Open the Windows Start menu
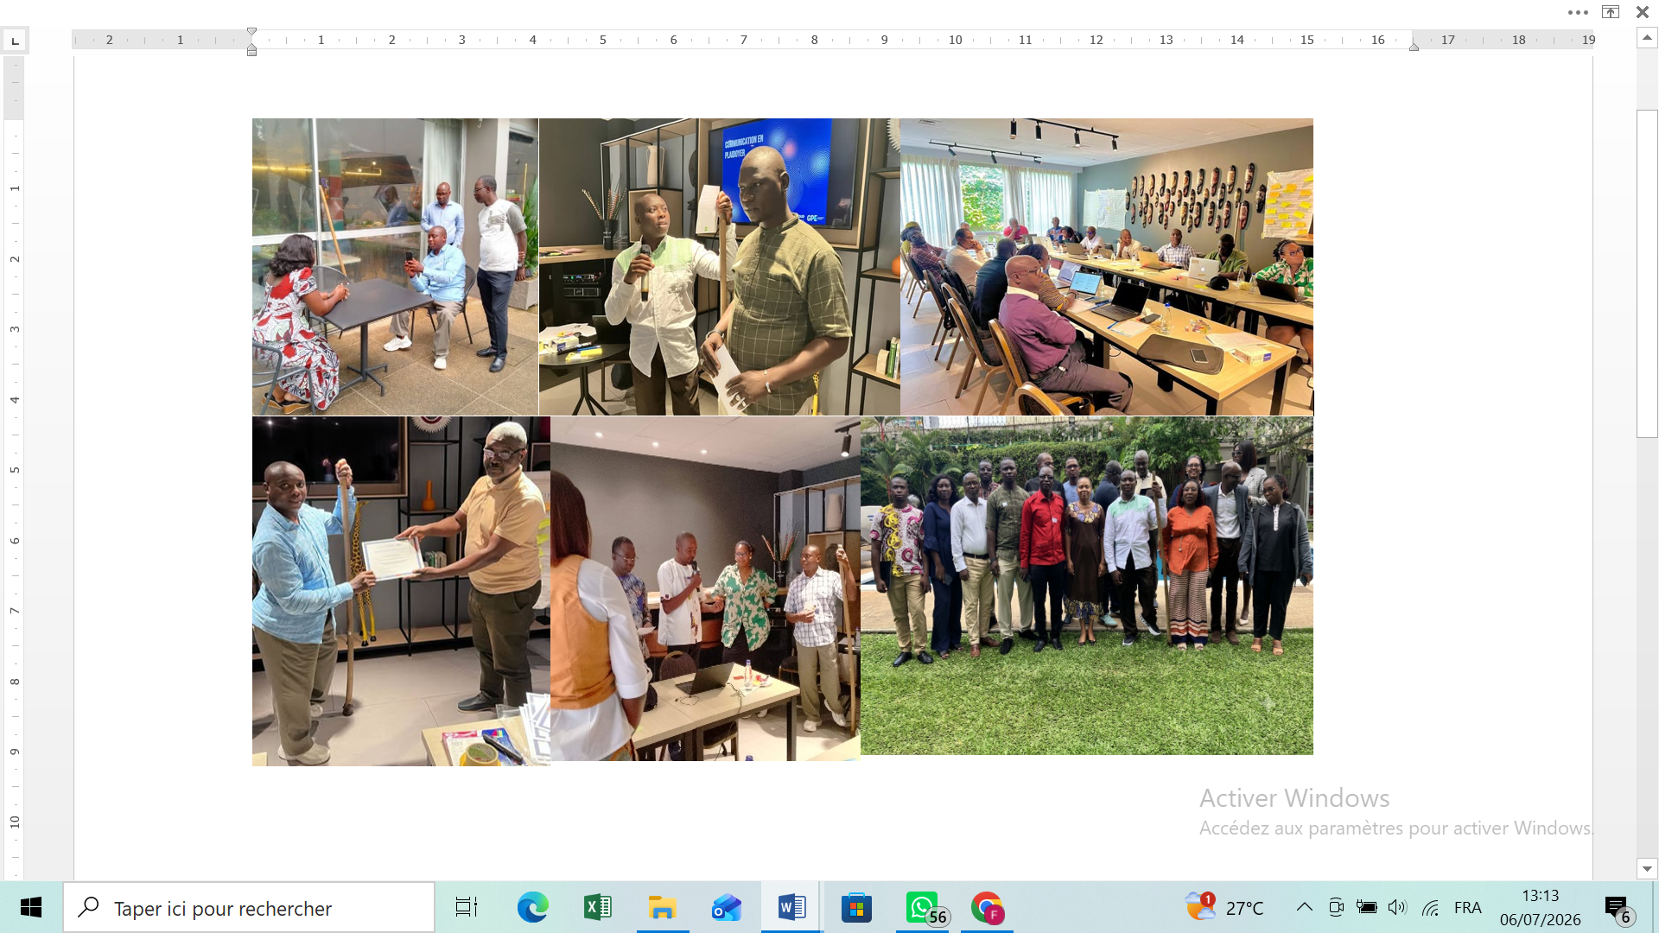Image resolution: width=1659 pixels, height=933 pixels. [31, 908]
